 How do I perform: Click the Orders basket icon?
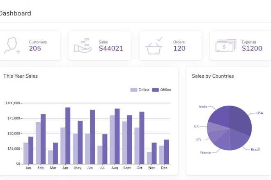point(154,46)
